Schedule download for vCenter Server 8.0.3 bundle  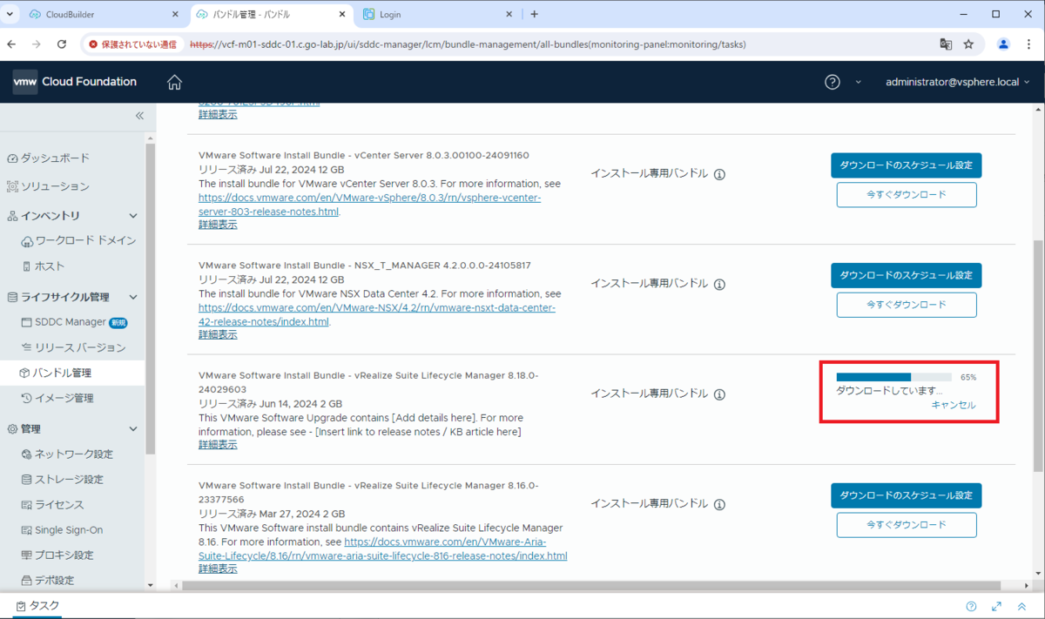tap(907, 165)
